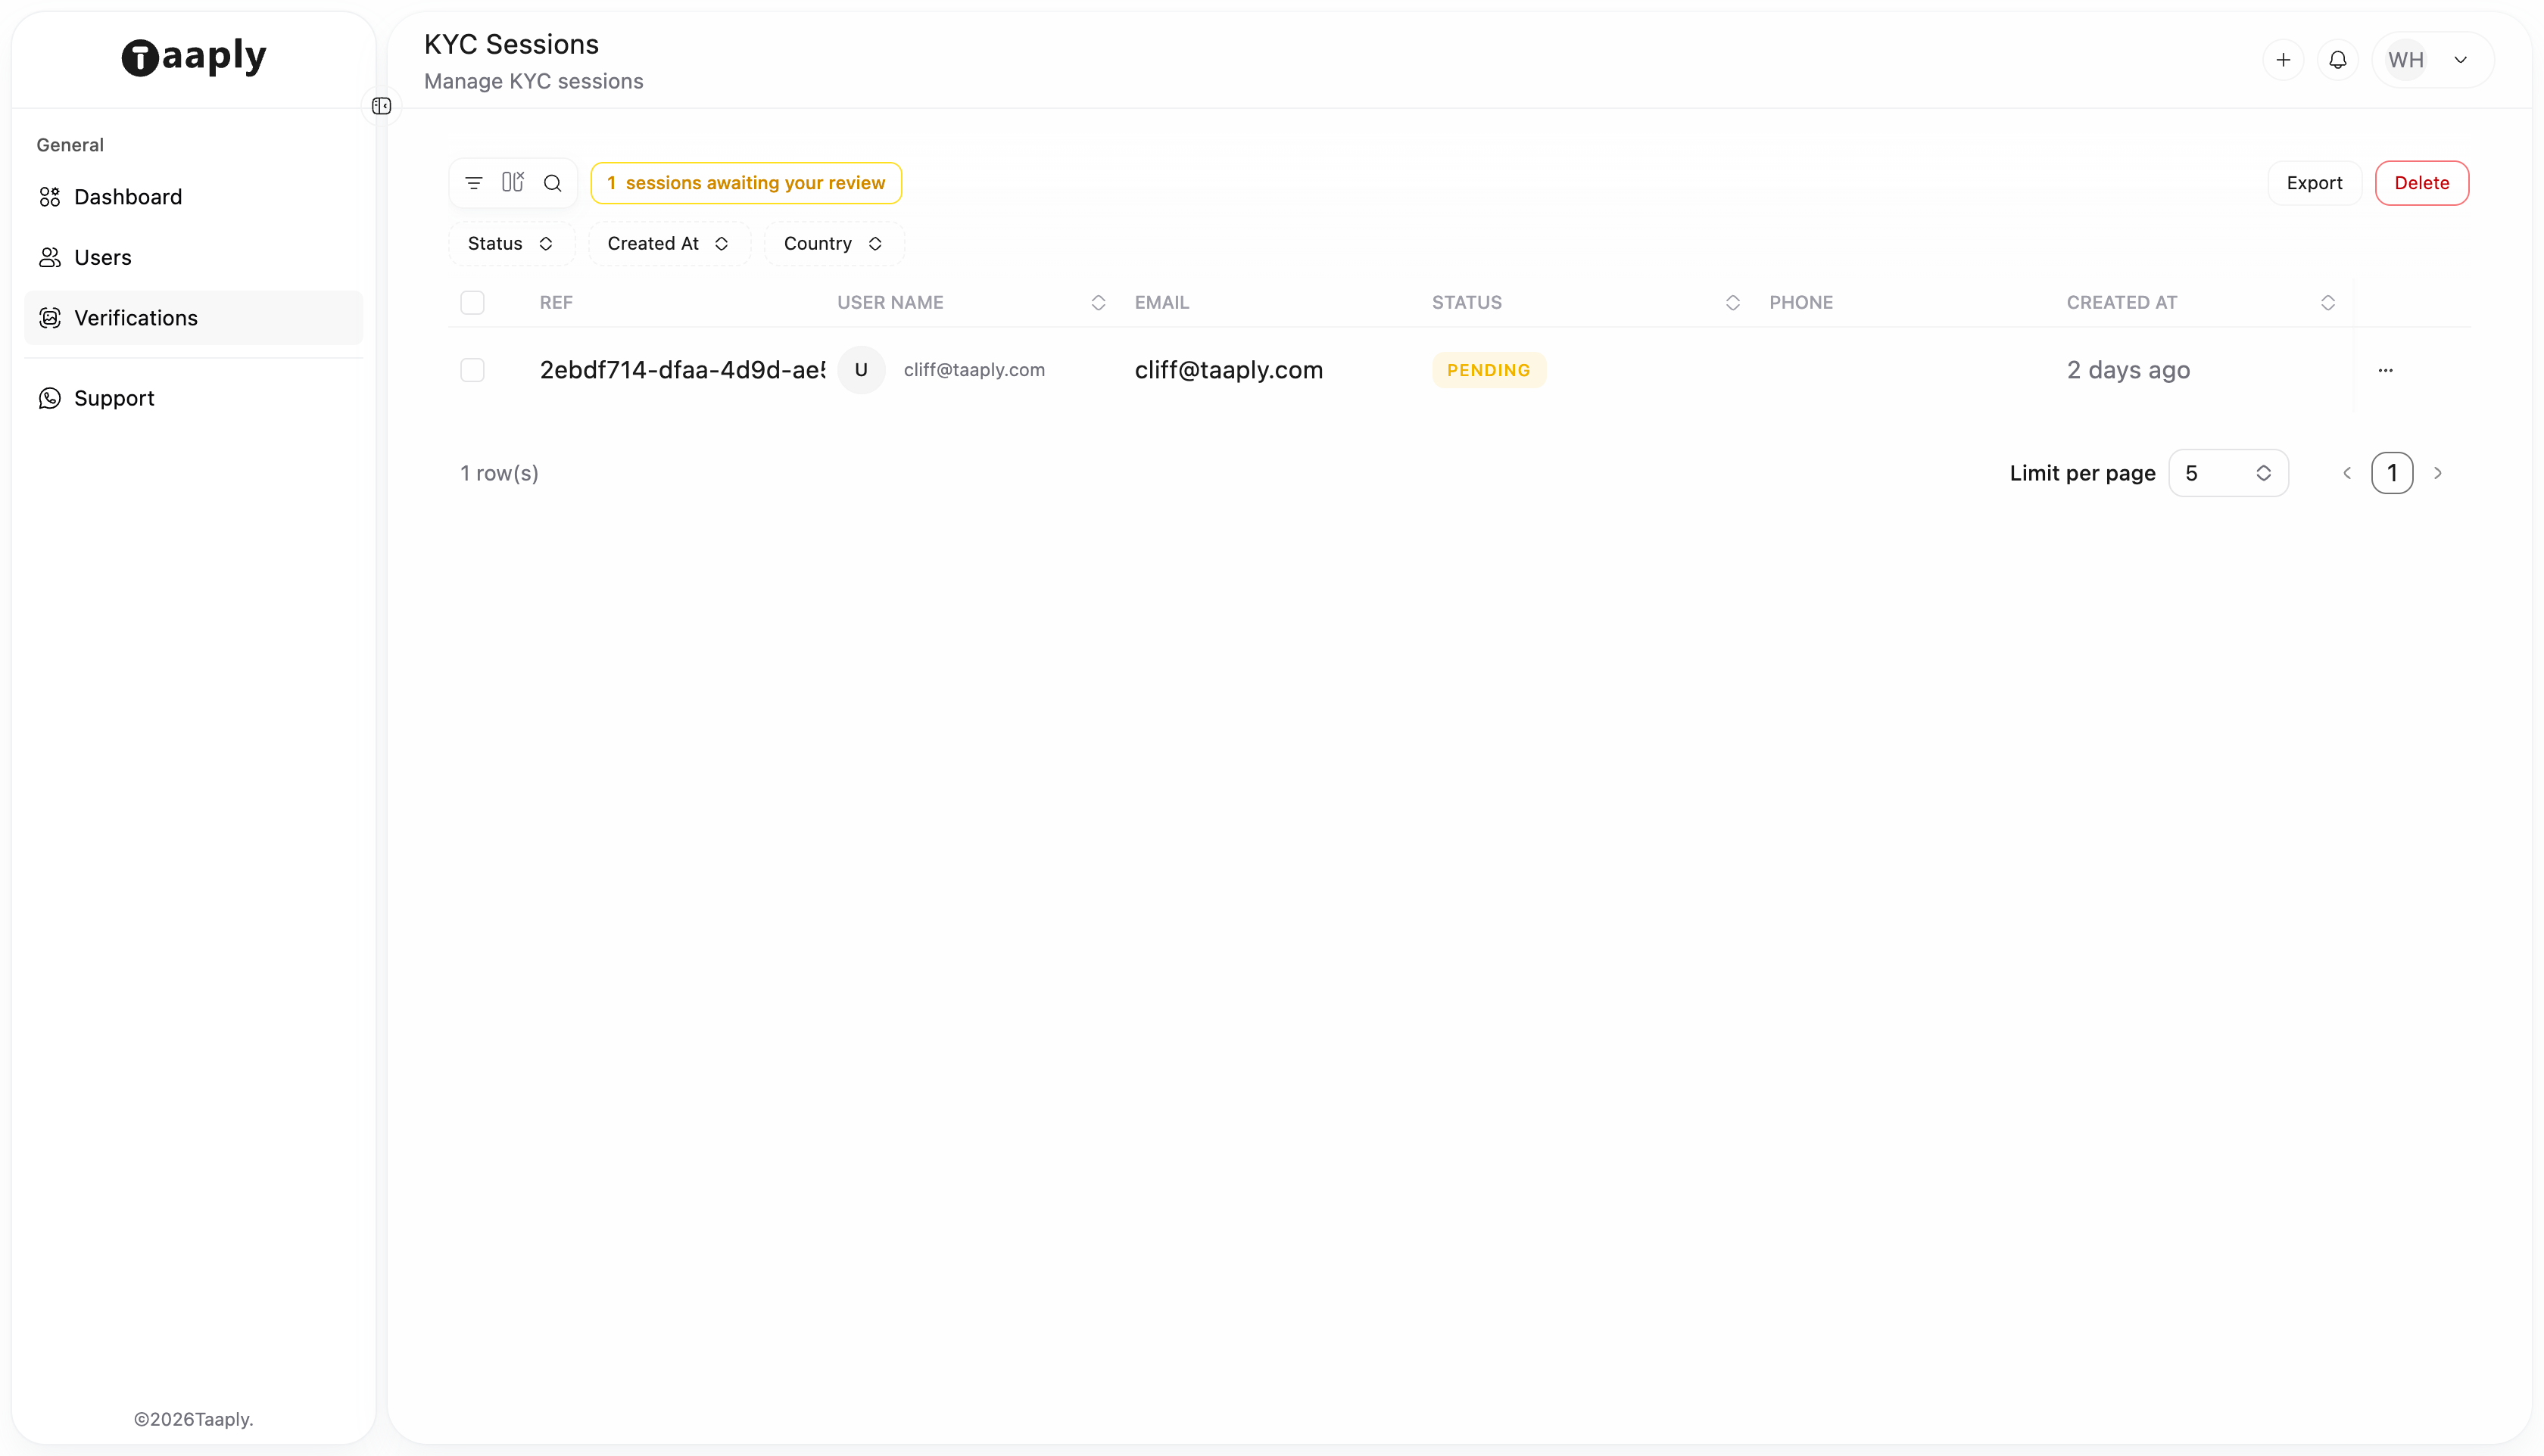Viewport: 2544px width, 1456px height.
Task: Open the row actions ellipsis icon
Action: click(2387, 369)
